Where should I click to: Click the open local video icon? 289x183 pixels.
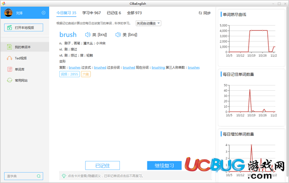(10, 27)
